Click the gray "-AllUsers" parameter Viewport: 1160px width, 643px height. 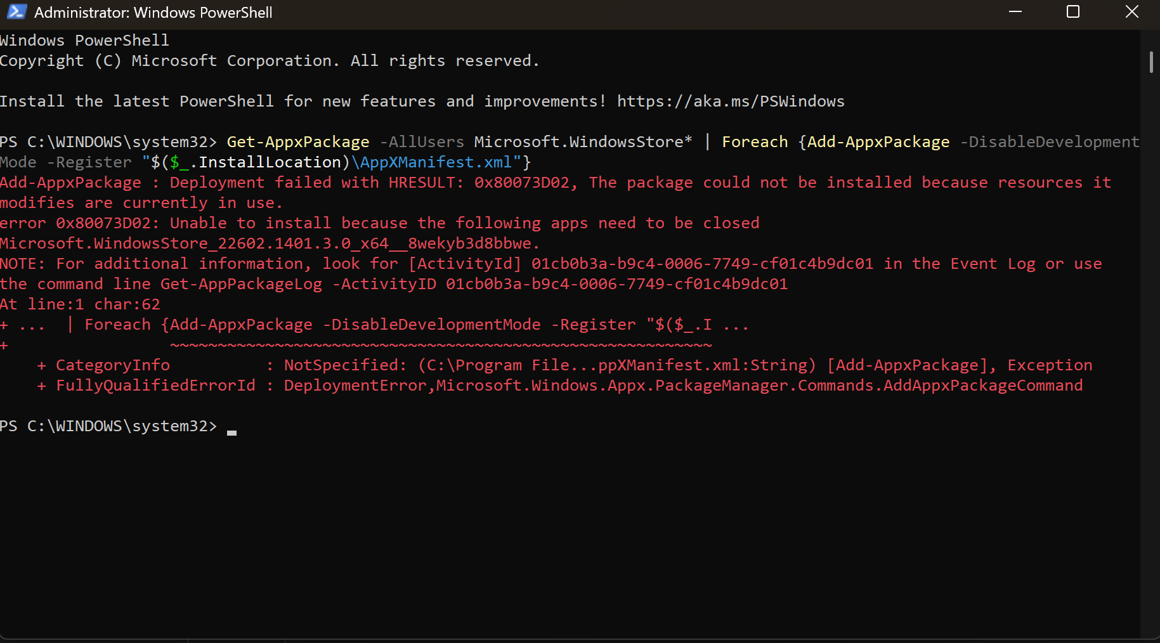pyautogui.click(x=422, y=142)
